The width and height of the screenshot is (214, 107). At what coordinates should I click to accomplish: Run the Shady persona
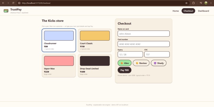159,63
